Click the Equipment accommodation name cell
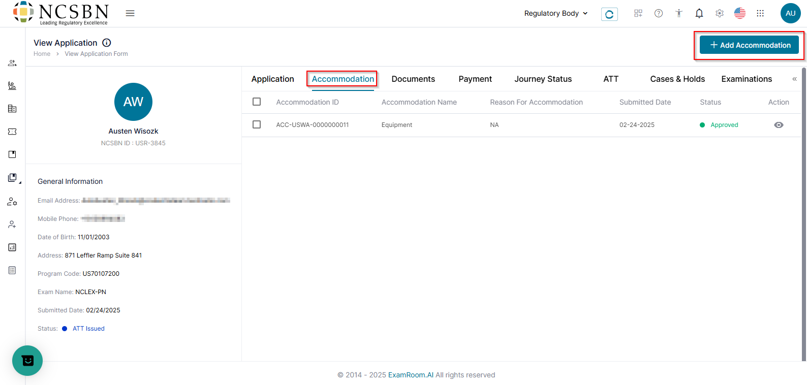This screenshot has width=807, height=385. tap(397, 125)
